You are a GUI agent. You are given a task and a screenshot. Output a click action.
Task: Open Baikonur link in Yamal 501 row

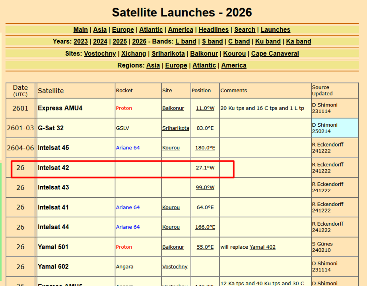point(173,247)
